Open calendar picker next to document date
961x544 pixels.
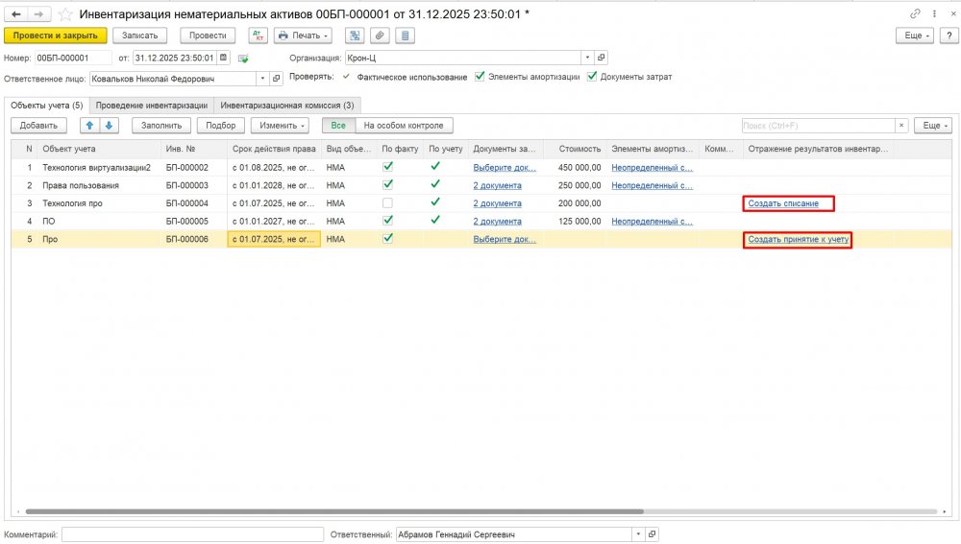(223, 58)
